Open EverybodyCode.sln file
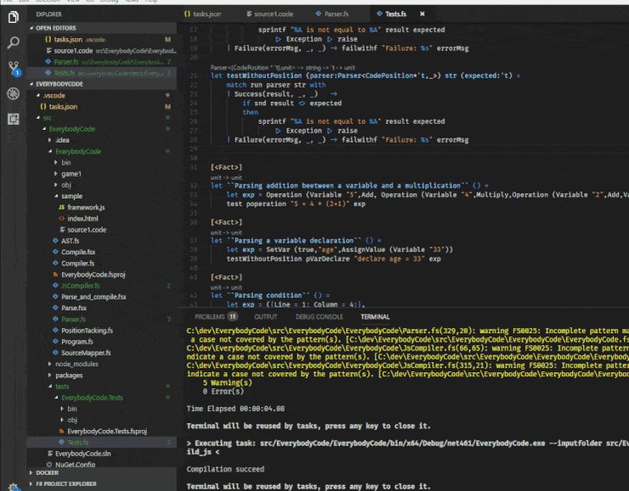629x491 pixels. (82, 454)
